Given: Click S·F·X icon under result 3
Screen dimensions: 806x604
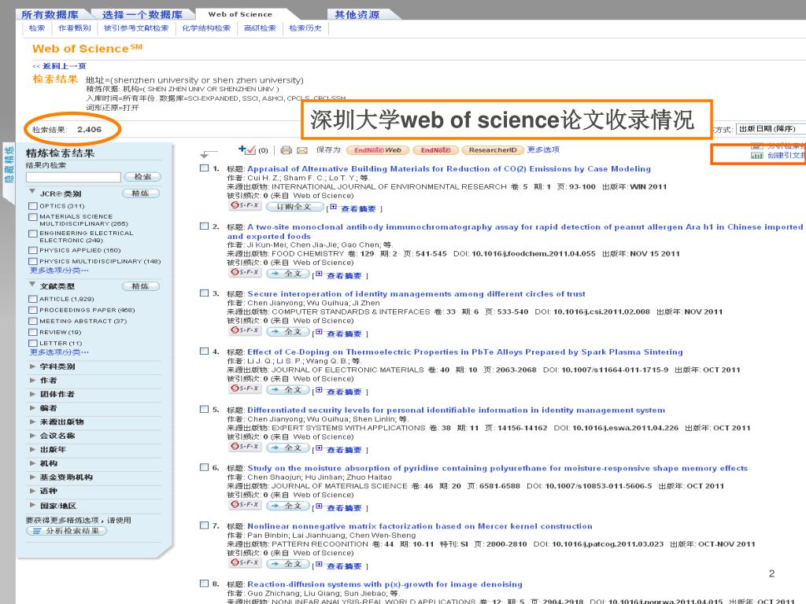Looking at the screenshot, I should (x=246, y=330).
